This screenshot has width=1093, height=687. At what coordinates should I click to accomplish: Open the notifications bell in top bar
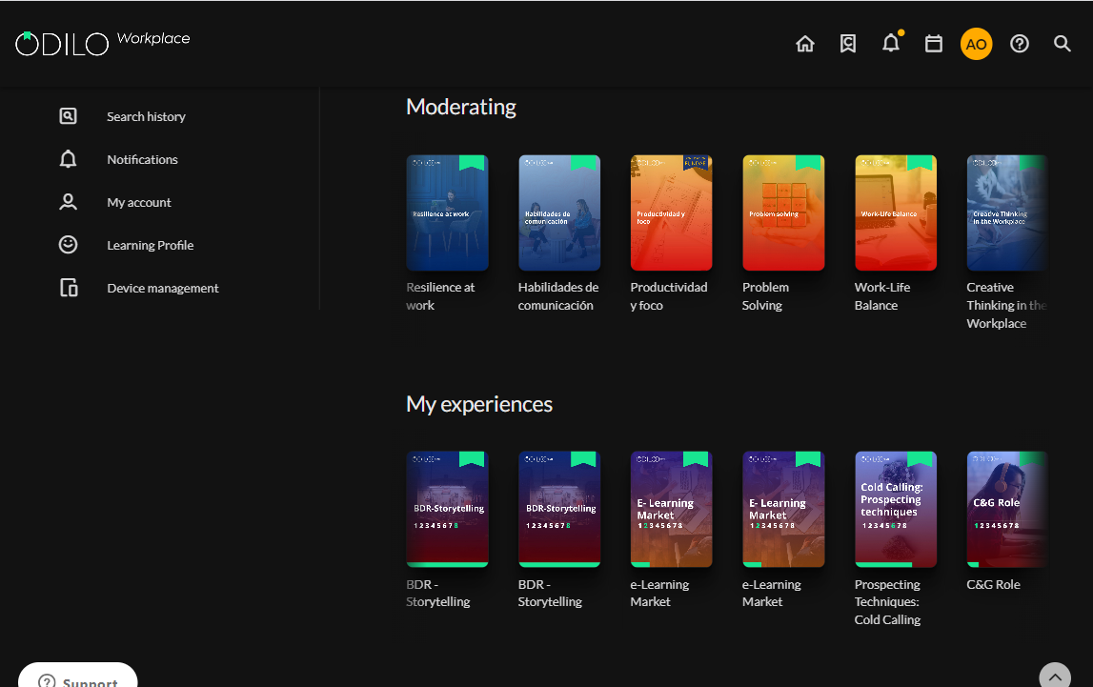click(x=891, y=44)
